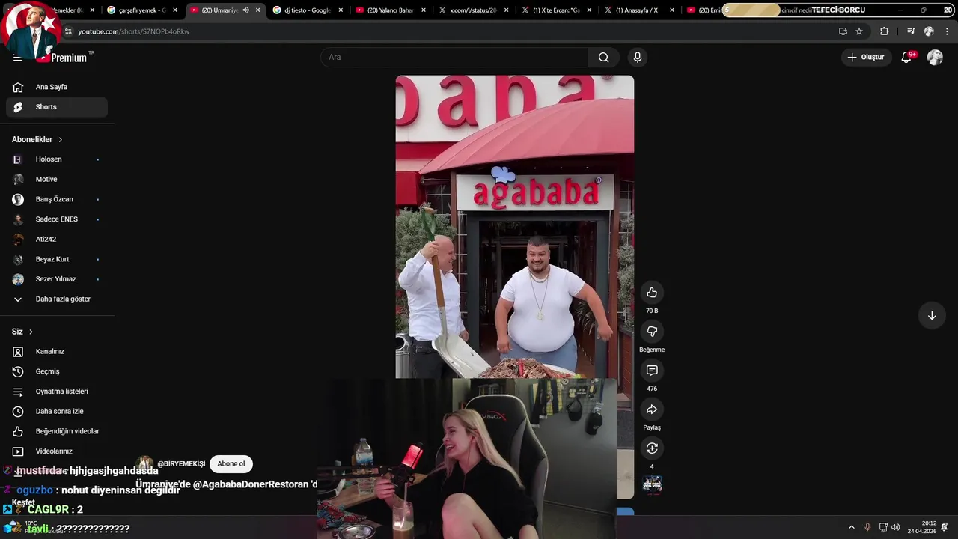Open Motive channel subscription
This screenshot has width=958, height=539.
coord(57,180)
